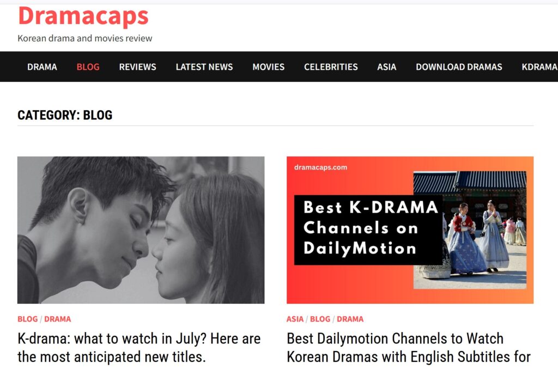Open 'Best Dailymotion Channels to Watch' article title
Image resolution: width=558 pixels, height=368 pixels.
(409, 348)
